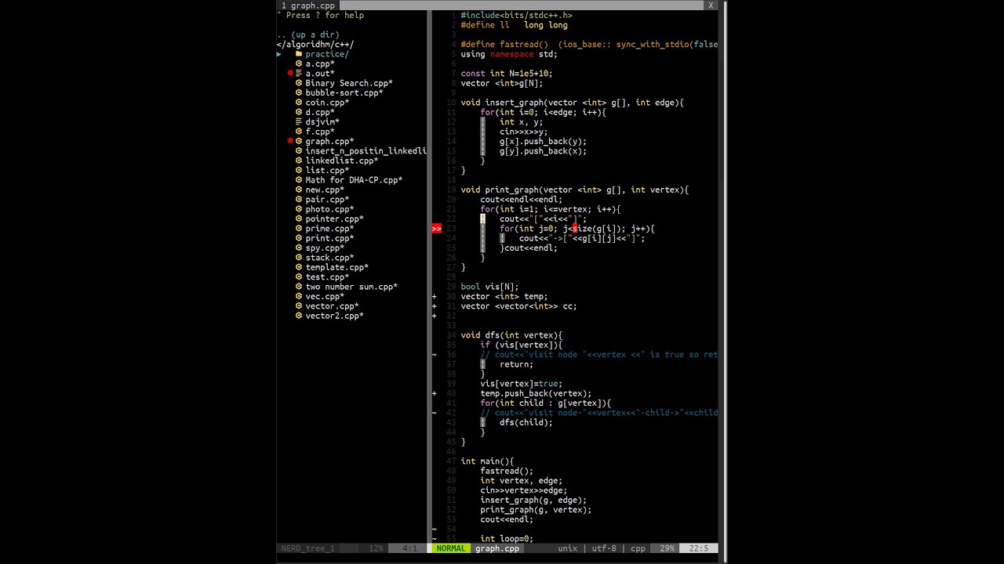Screen dimensions: 1004x564
Task: Click the file icon beside a.cpp
Action: coord(299,63)
